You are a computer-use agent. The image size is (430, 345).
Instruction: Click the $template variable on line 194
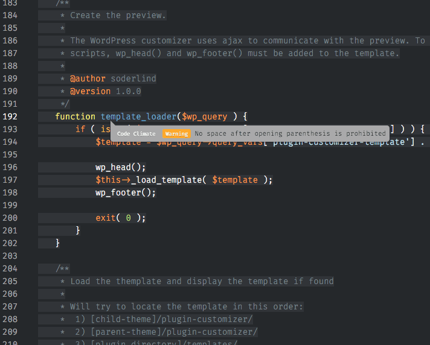click(x=118, y=142)
